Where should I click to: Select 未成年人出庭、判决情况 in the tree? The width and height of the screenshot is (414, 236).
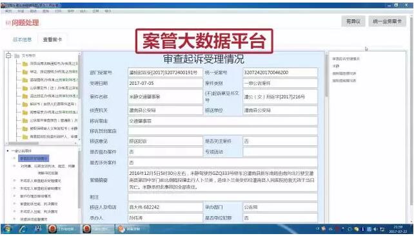pyautogui.click(x=39, y=212)
